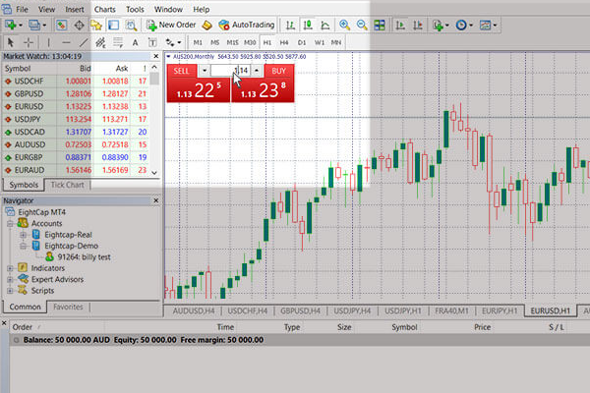Switch chart timeframe to H4
This screenshot has height=393, width=590.
coord(284,43)
